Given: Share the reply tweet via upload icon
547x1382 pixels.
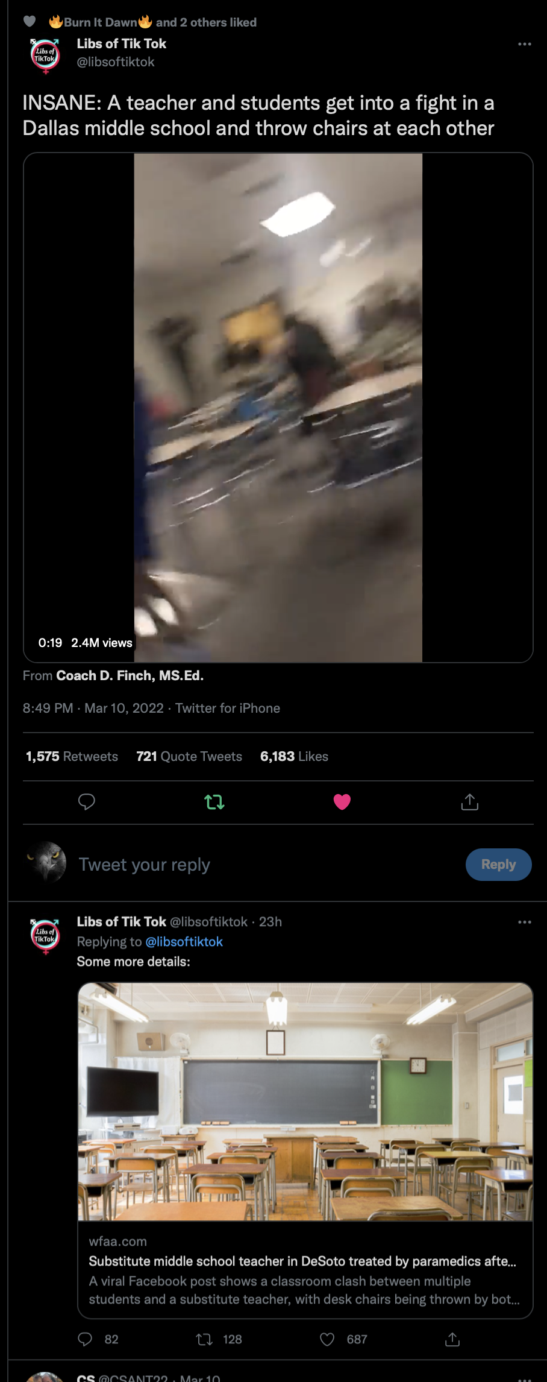Looking at the screenshot, I should 452,1339.
